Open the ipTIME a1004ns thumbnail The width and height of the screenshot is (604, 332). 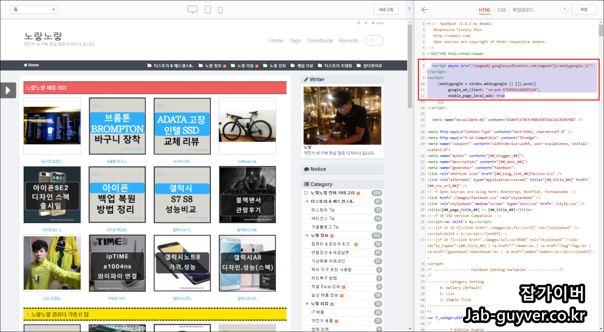117,263
